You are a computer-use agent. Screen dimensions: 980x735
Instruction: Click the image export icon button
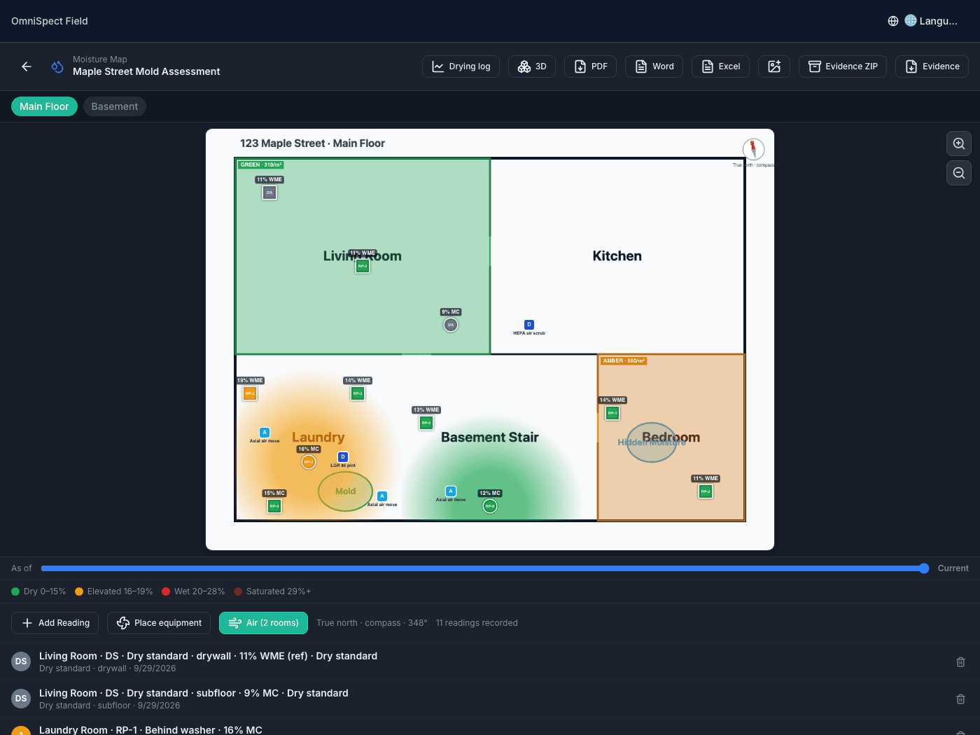[774, 66]
